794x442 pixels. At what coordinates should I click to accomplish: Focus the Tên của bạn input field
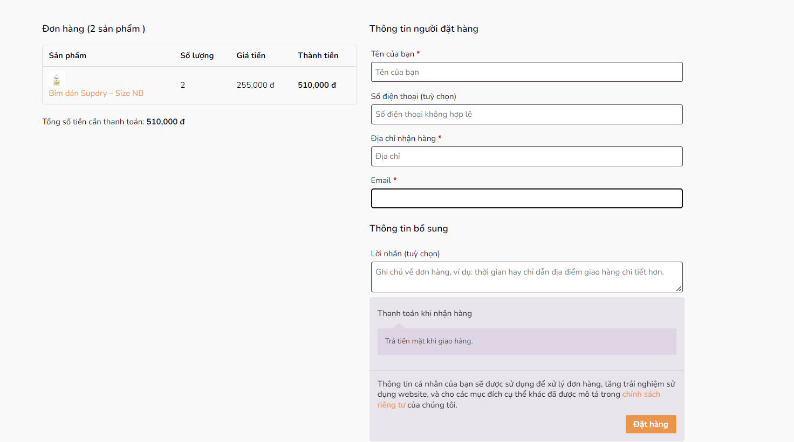point(526,72)
